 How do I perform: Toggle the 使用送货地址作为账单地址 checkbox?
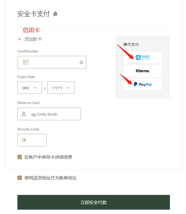tap(20, 178)
